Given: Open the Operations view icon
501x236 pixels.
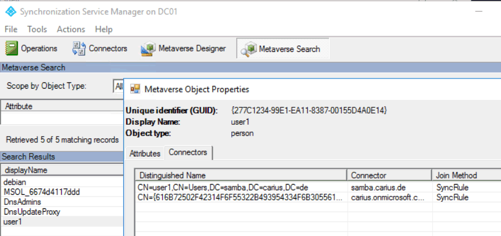Looking at the screenshot, I should [x=11, y=49].
